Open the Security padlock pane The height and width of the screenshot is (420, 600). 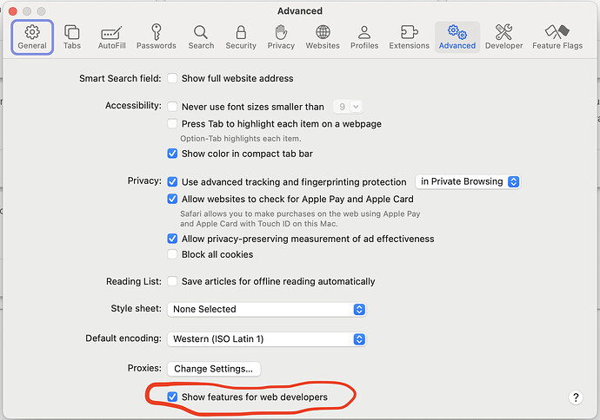[241, 37]
